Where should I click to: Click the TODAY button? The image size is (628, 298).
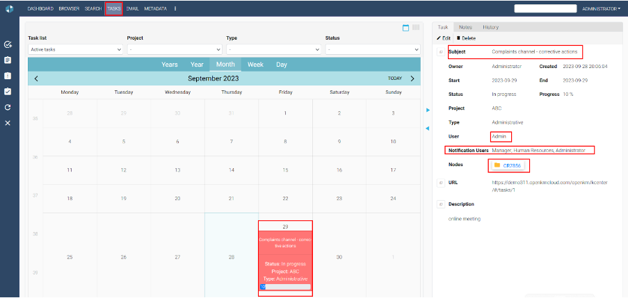395,78
